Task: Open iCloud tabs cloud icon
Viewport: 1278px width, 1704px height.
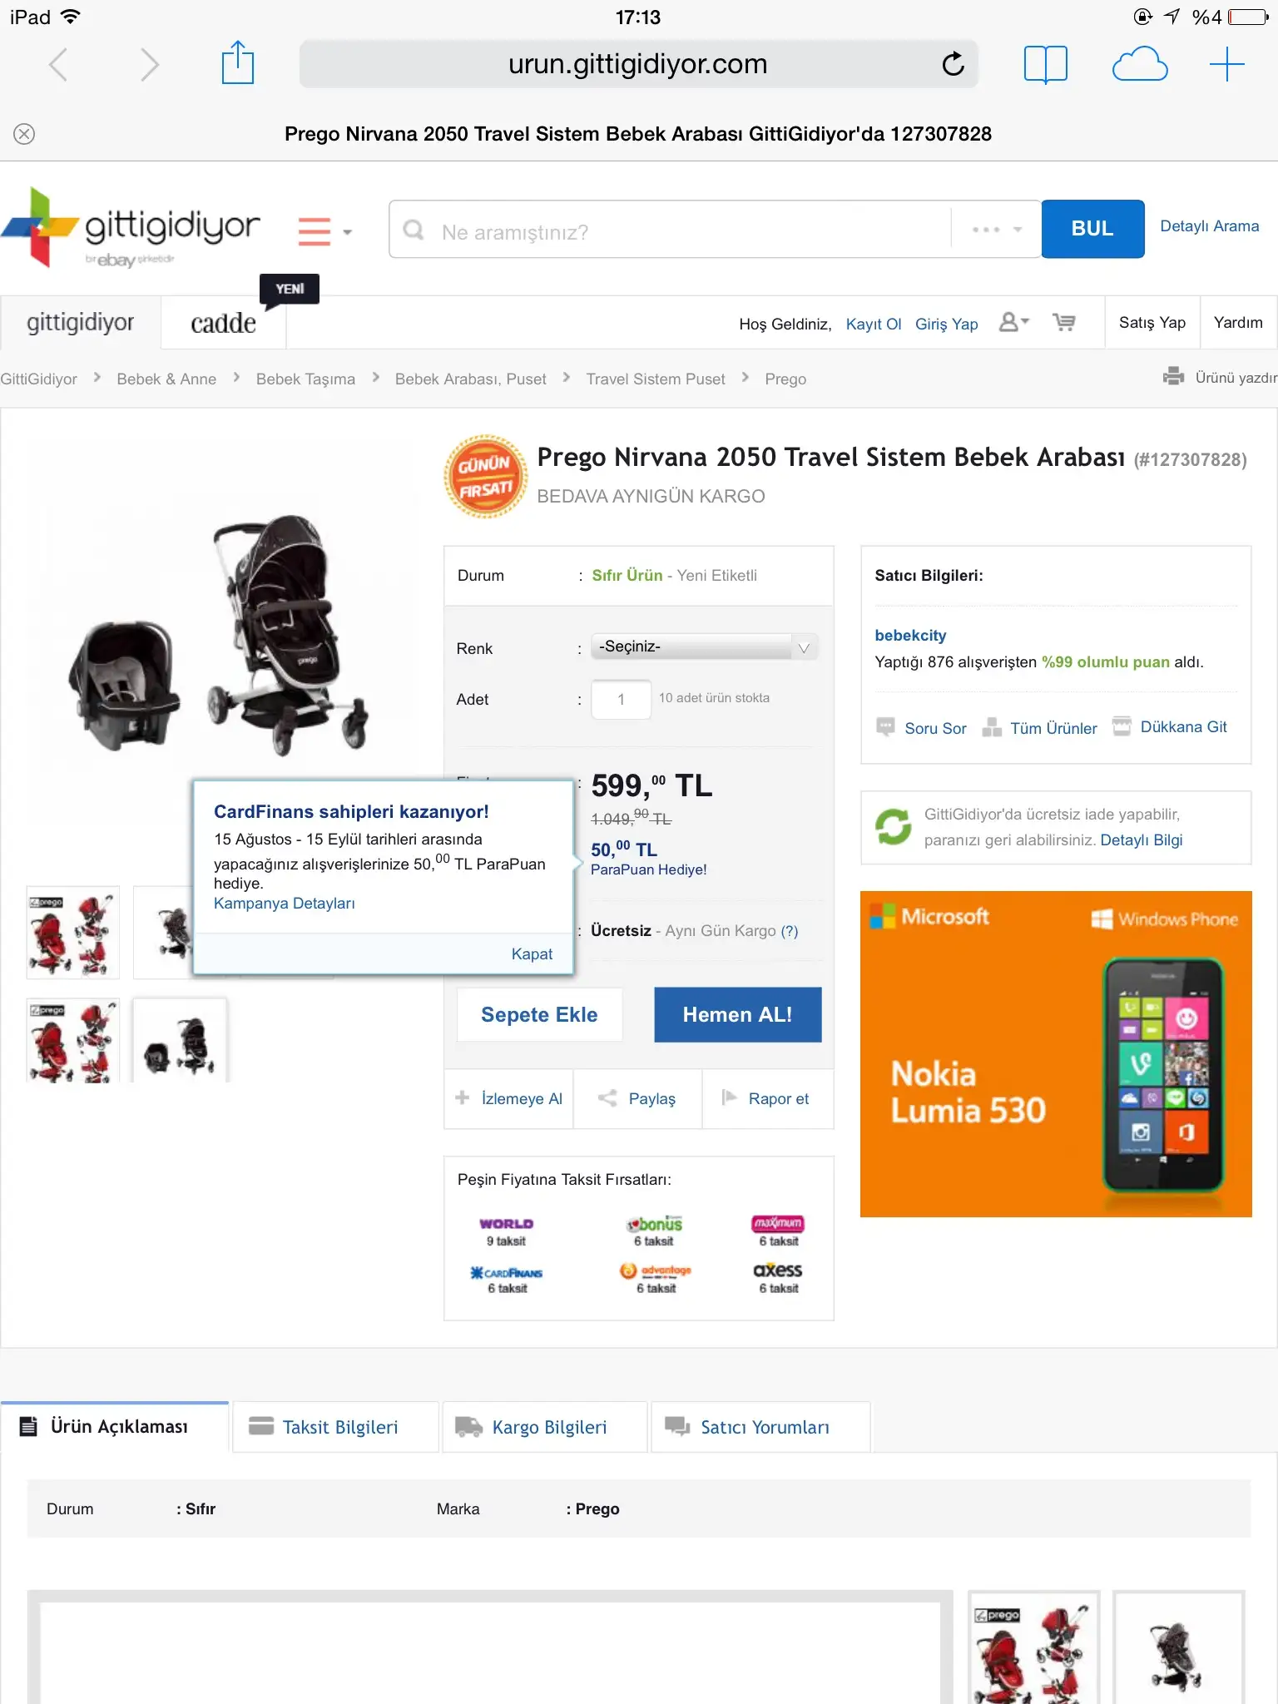Action: click(1140, 64)
